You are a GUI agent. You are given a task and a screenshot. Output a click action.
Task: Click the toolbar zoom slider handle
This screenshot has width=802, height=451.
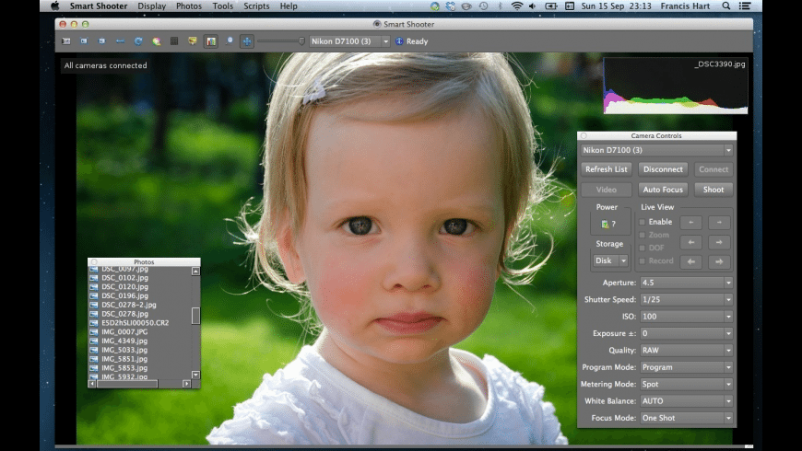(302, 41)
